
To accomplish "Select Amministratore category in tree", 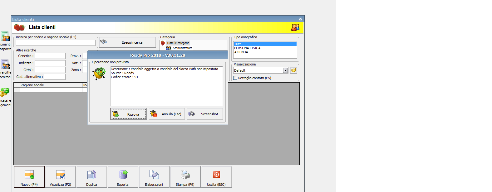I will click(182, 48).
